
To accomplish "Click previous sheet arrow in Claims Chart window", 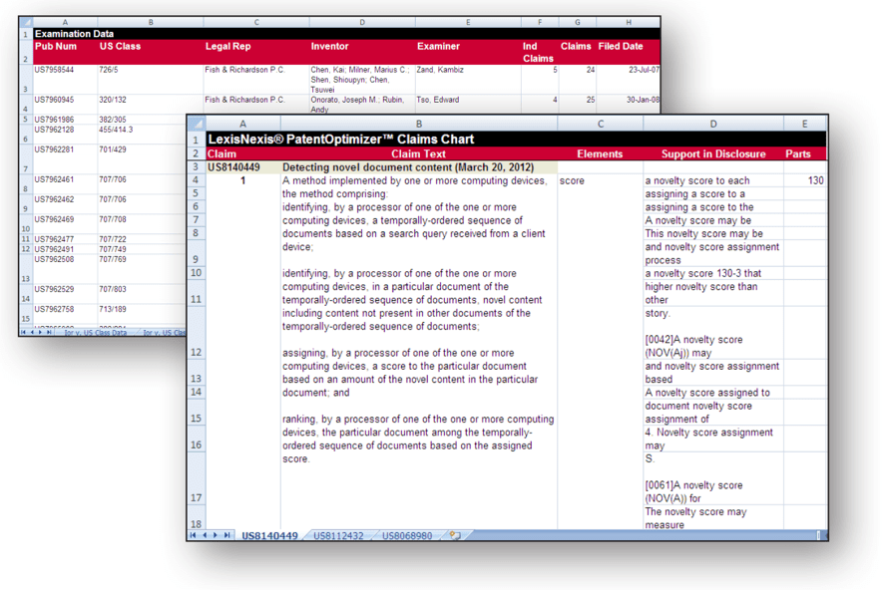I will 205,535.
